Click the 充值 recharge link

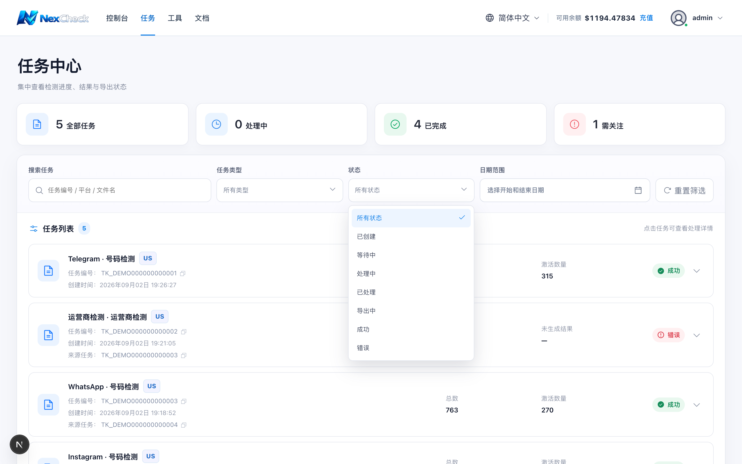pos(646,18)
